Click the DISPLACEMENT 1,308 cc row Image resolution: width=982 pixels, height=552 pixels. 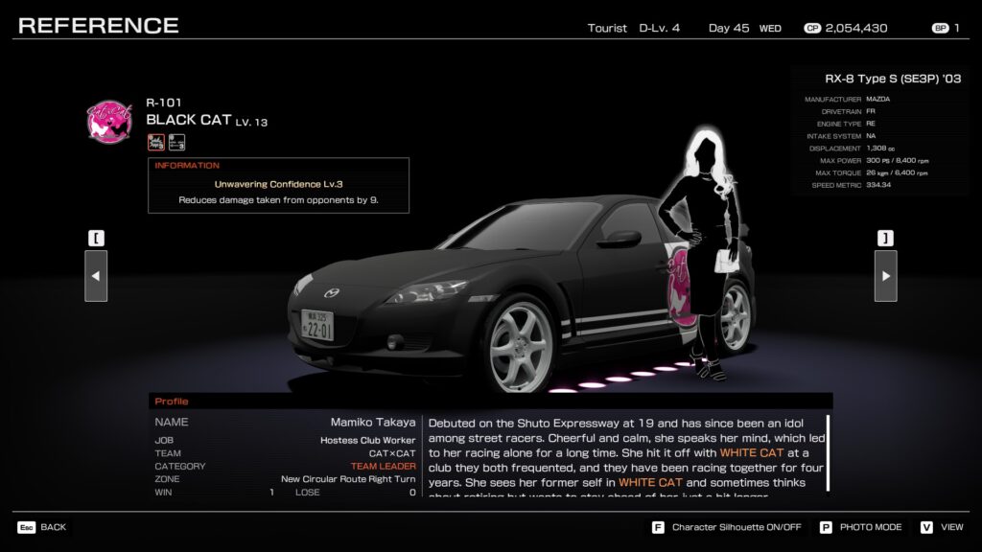tap(852, 149)
